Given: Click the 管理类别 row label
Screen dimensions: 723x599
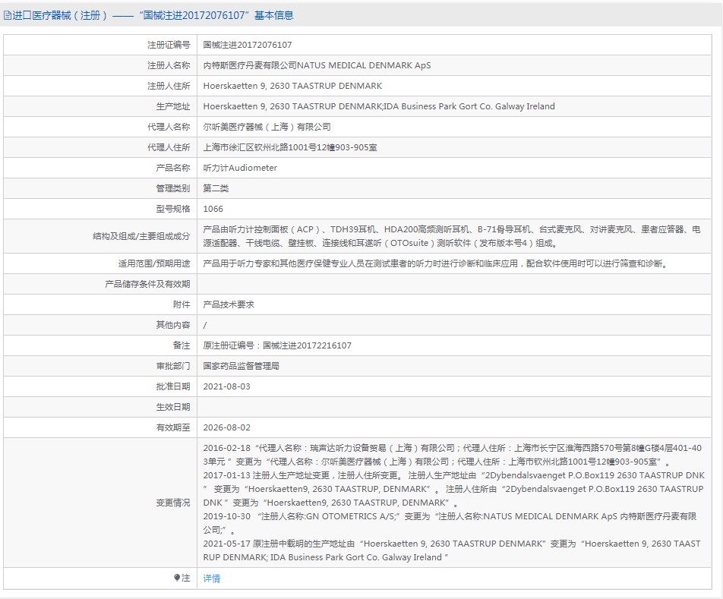Looking at the screenshot, I should (173, 188).
